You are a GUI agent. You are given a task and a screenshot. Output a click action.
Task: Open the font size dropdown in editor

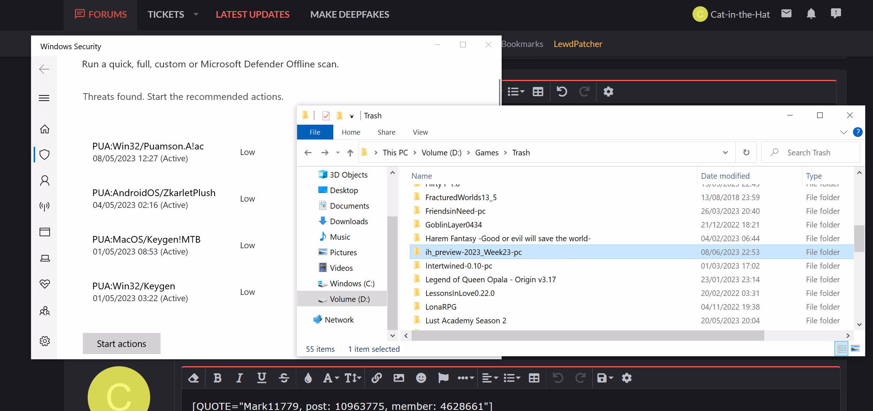(x=353, y=378)
